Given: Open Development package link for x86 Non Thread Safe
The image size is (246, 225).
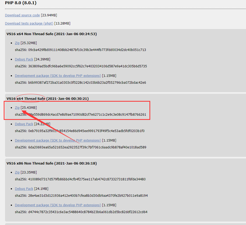Looking at the screenshot, I should 58,205.
